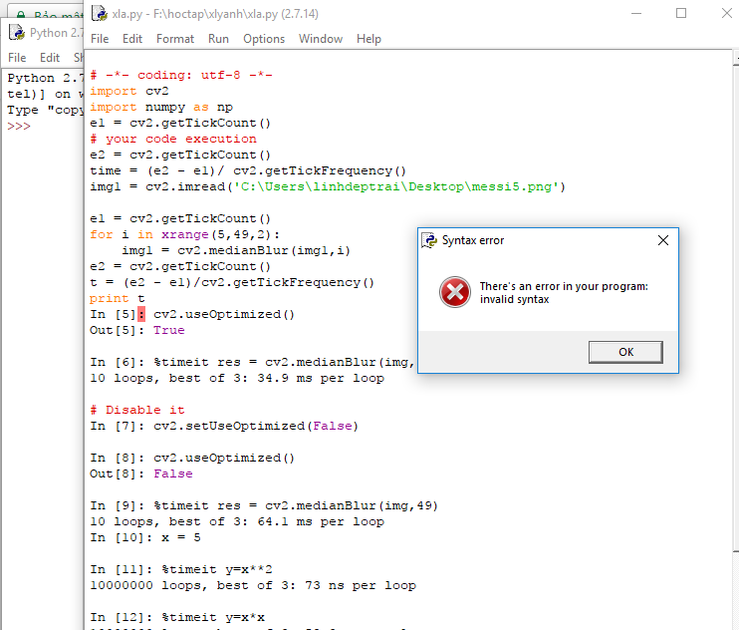The width and height of the screenshot is (739, 630).
Task: Open File menu in Python Shell window
Action: tap(17, 58)
